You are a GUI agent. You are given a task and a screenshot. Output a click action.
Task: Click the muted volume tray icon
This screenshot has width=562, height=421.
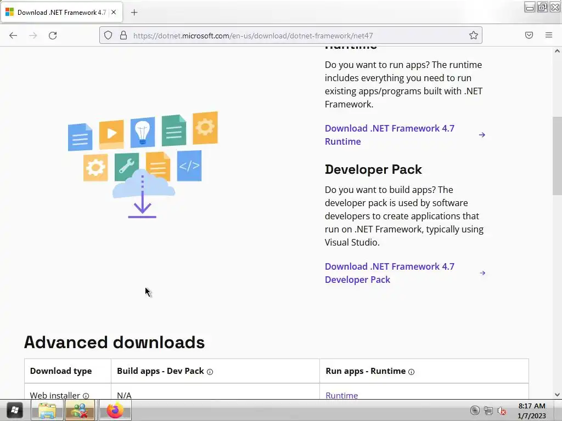[x=502, y=411]
